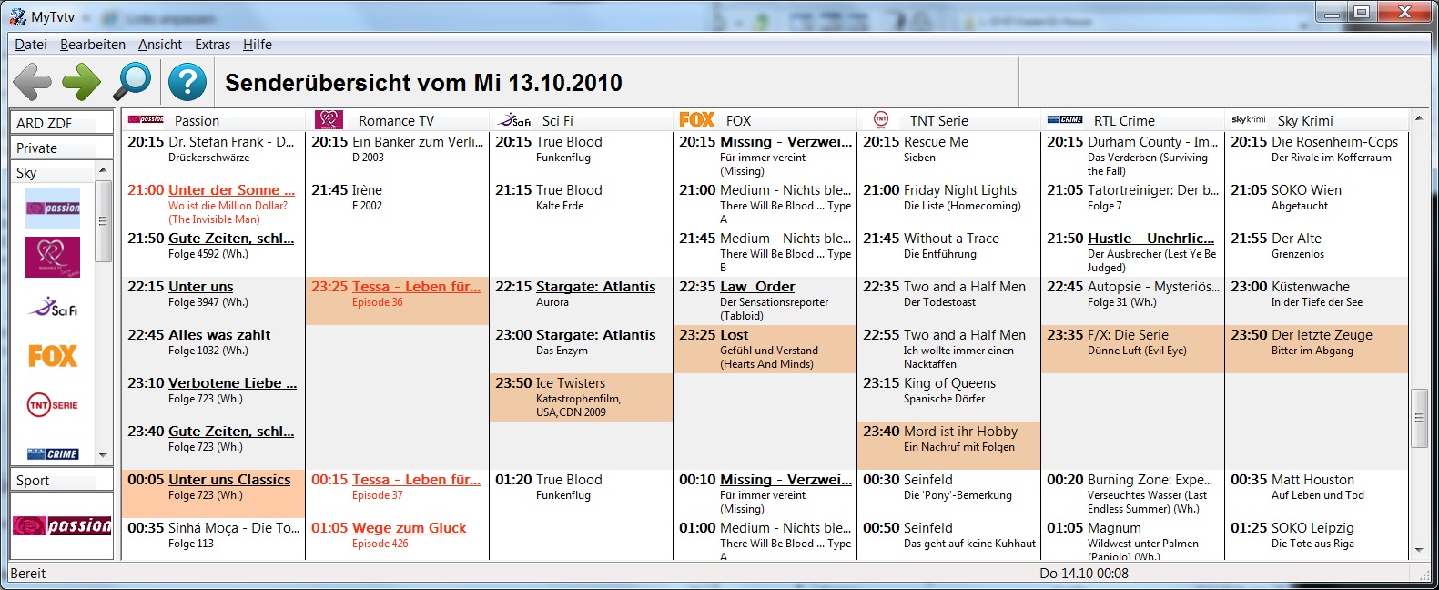Click Sky Krimi column header logo
1439x590 pixels.
click(x=1249, y=119)
